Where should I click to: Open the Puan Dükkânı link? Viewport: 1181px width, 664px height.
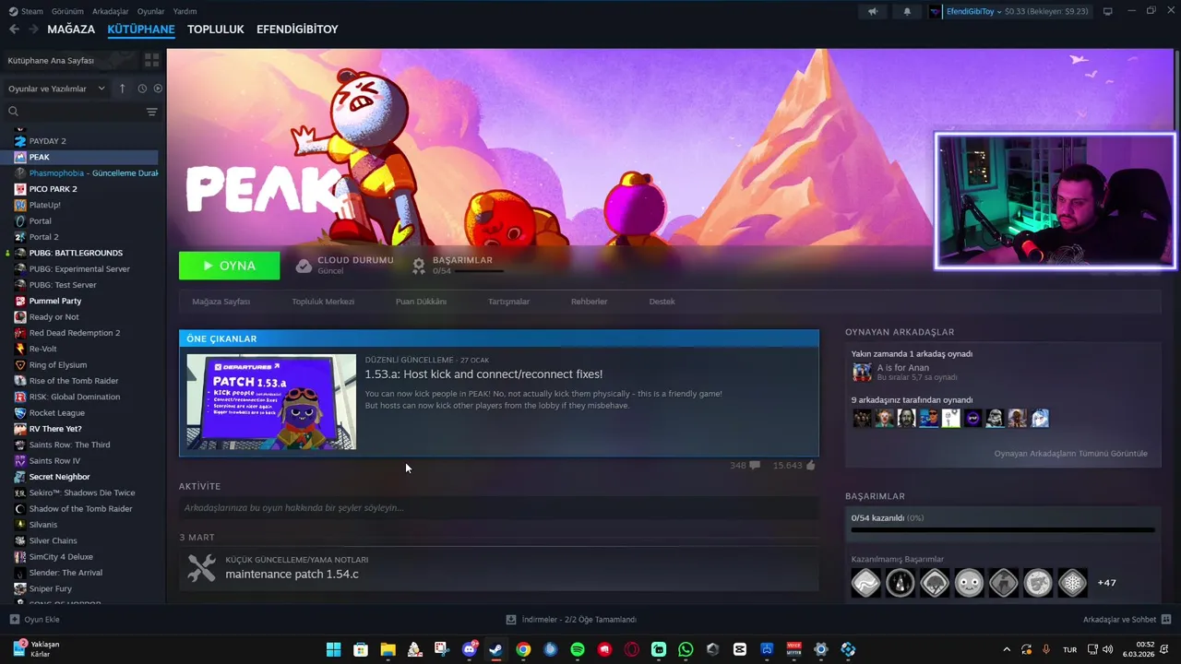(x=421, y=302)
